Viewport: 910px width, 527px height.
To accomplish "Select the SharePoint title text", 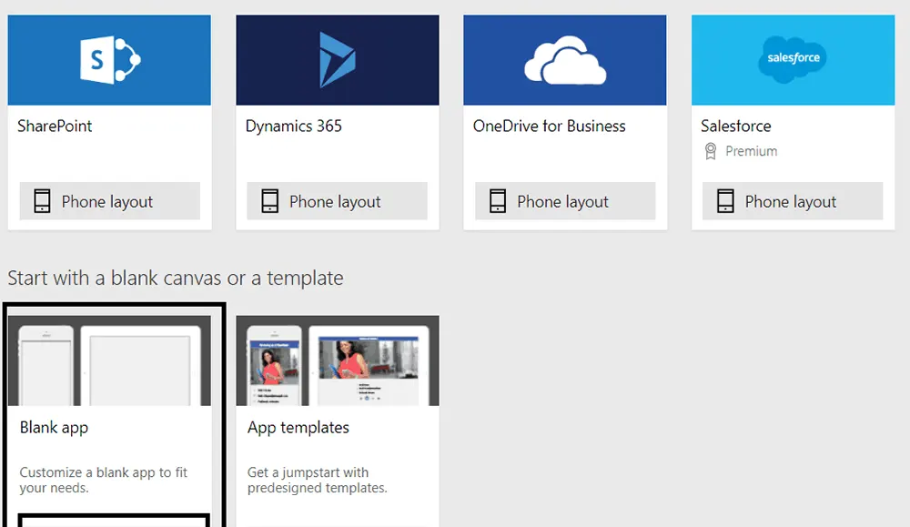I will (55, 126).
